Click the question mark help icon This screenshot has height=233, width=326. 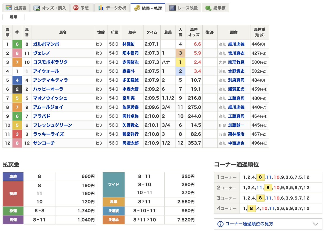coord(221,224)
